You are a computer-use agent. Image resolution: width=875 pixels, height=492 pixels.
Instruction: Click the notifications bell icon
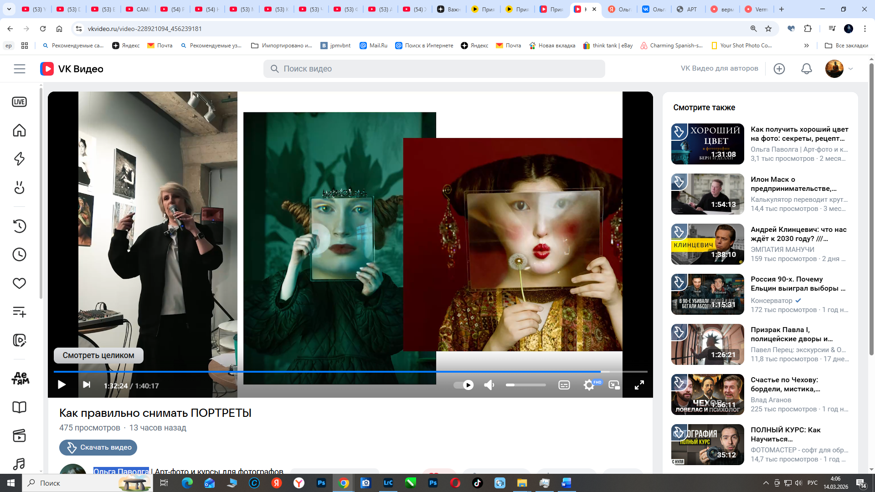806,69
